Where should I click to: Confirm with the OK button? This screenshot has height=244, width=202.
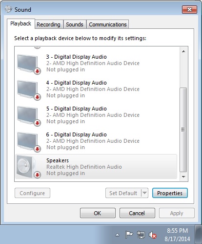[x=98, y=213]
